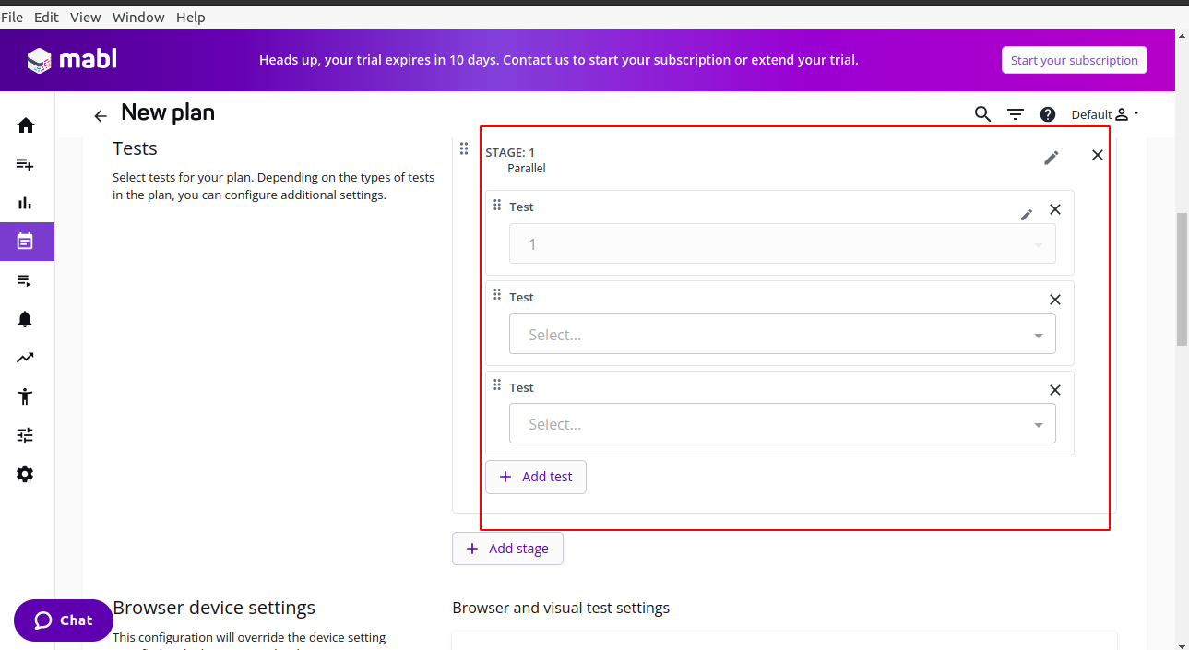Edit Stage 1 with the pencil icon

[1051, 158]
